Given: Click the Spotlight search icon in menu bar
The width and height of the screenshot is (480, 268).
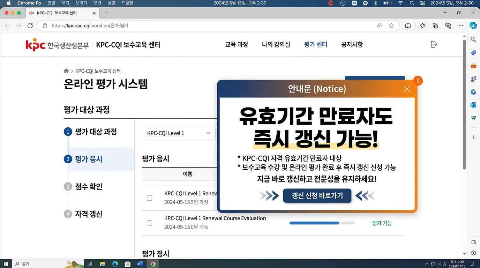Looking at the screenshot, I should point(412,3).
